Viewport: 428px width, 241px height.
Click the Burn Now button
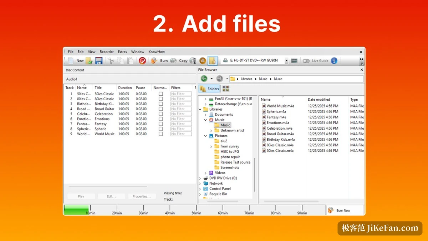345,210
